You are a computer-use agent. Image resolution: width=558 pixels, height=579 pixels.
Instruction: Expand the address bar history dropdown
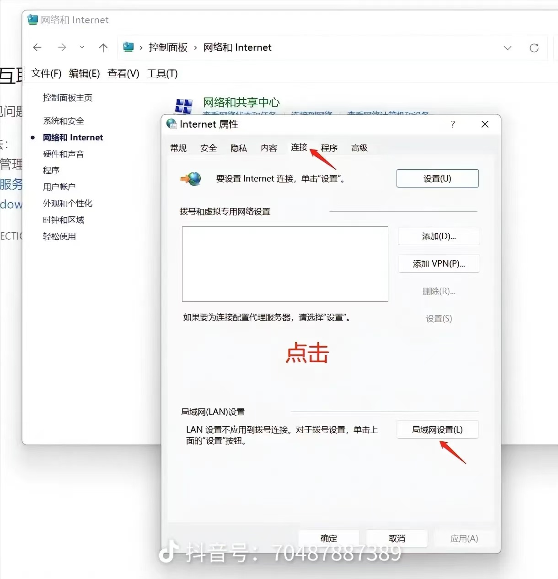(507, 48)
